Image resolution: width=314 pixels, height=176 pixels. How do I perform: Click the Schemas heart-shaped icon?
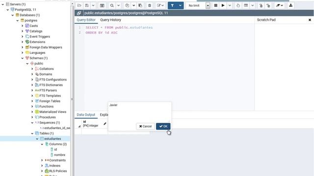pos(27,58)
